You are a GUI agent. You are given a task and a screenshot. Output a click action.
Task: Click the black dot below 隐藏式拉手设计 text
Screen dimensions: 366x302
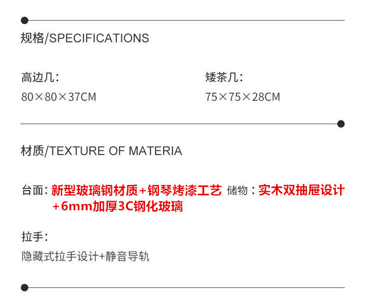pyautogui.click(x=25, y=288)
